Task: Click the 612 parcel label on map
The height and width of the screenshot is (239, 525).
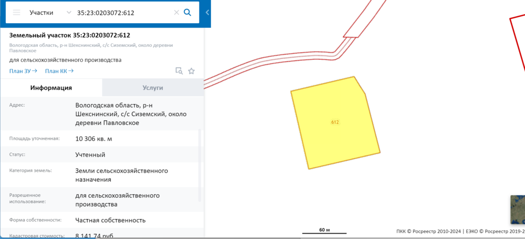Action: (x=335, y=122)
